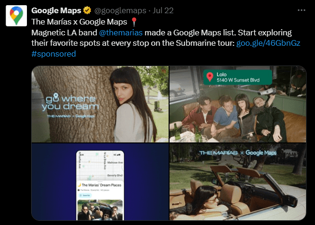
Task: Follow the goo.gle/46GbnGz link
Action: point(268,43)
